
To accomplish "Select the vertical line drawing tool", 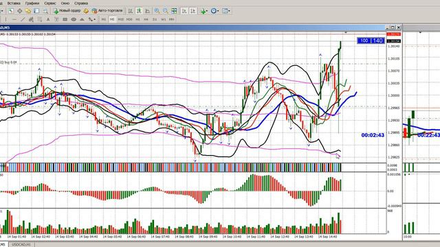I will 5,19.
